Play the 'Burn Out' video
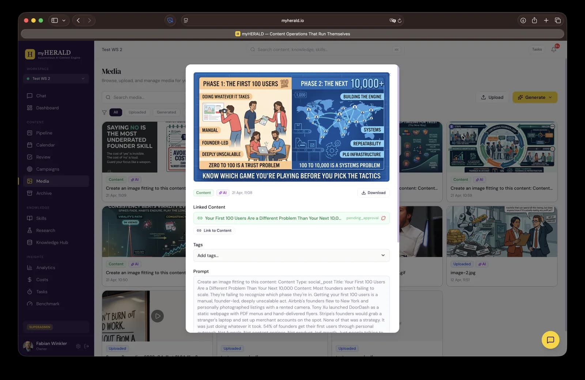This screenshot has width=585, height=380. pos(158,316)
